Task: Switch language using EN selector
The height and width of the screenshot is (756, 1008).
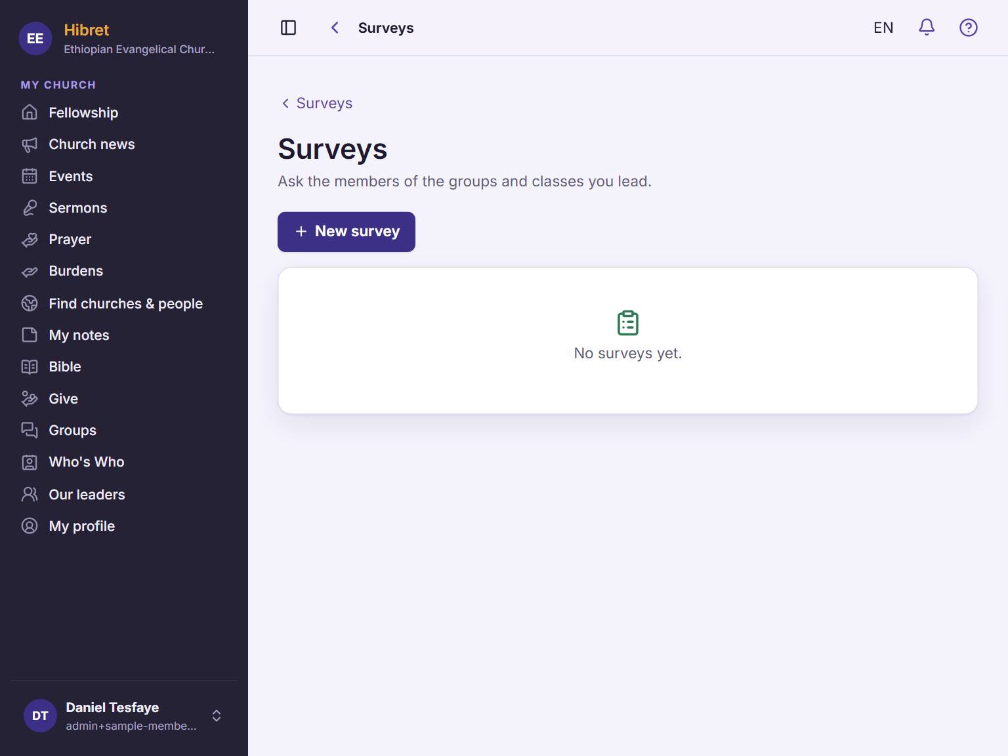Action: [x=883, y=28]
